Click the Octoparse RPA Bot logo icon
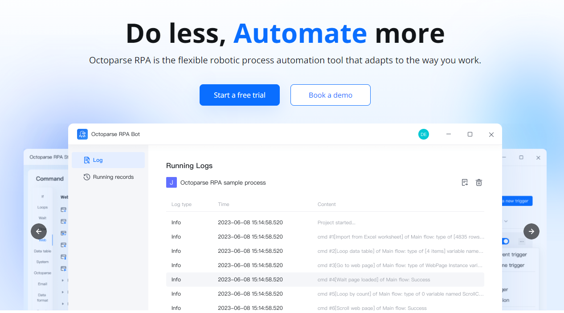This screenshot has width=564, height=313. (82, 134)
